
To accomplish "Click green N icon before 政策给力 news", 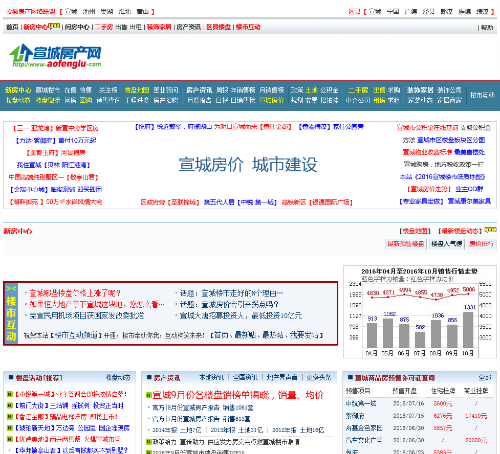I will click(x=148, y=442).
